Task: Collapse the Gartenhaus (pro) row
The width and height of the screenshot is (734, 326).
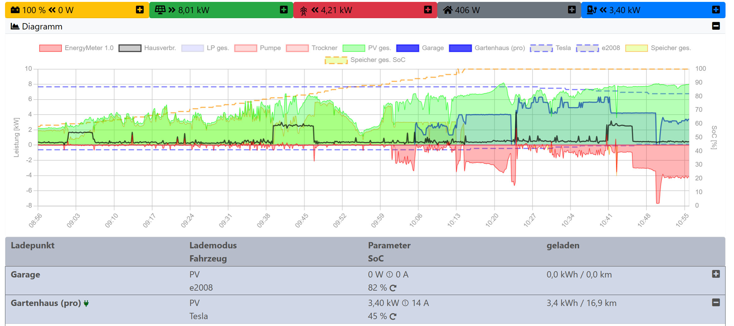Action: point(715,303)
